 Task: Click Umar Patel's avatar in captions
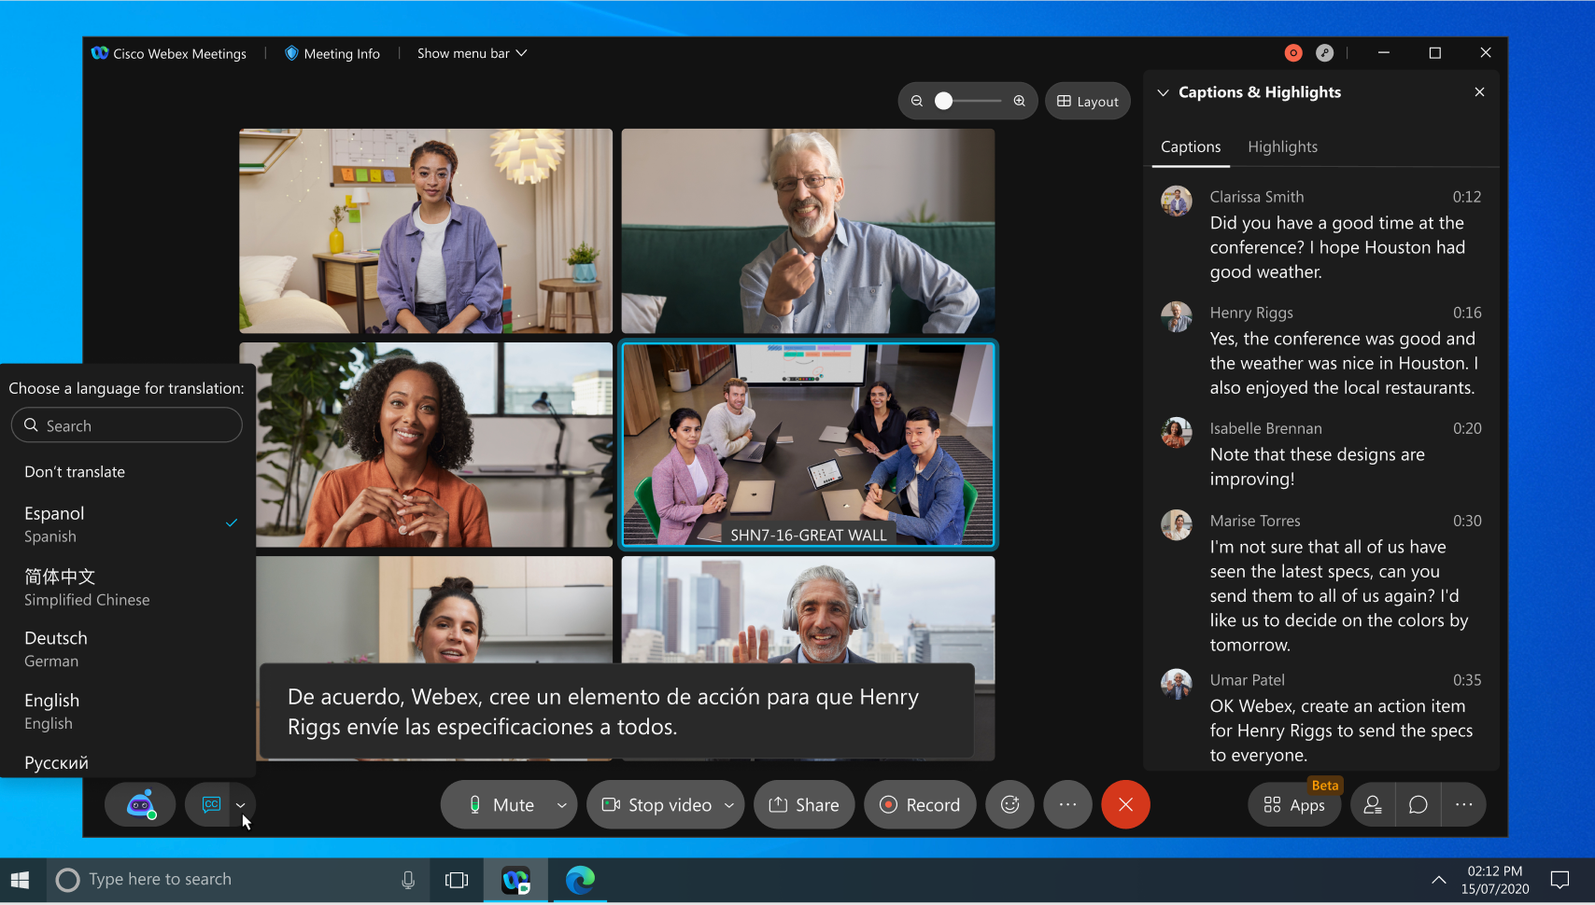[x=1177, y=684]
